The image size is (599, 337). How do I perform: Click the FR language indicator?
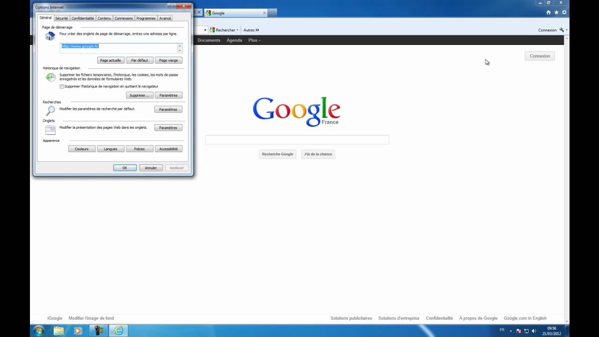[x=502, y=330]
